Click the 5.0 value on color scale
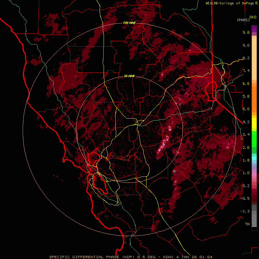259x259 pixels. [246, 109]
